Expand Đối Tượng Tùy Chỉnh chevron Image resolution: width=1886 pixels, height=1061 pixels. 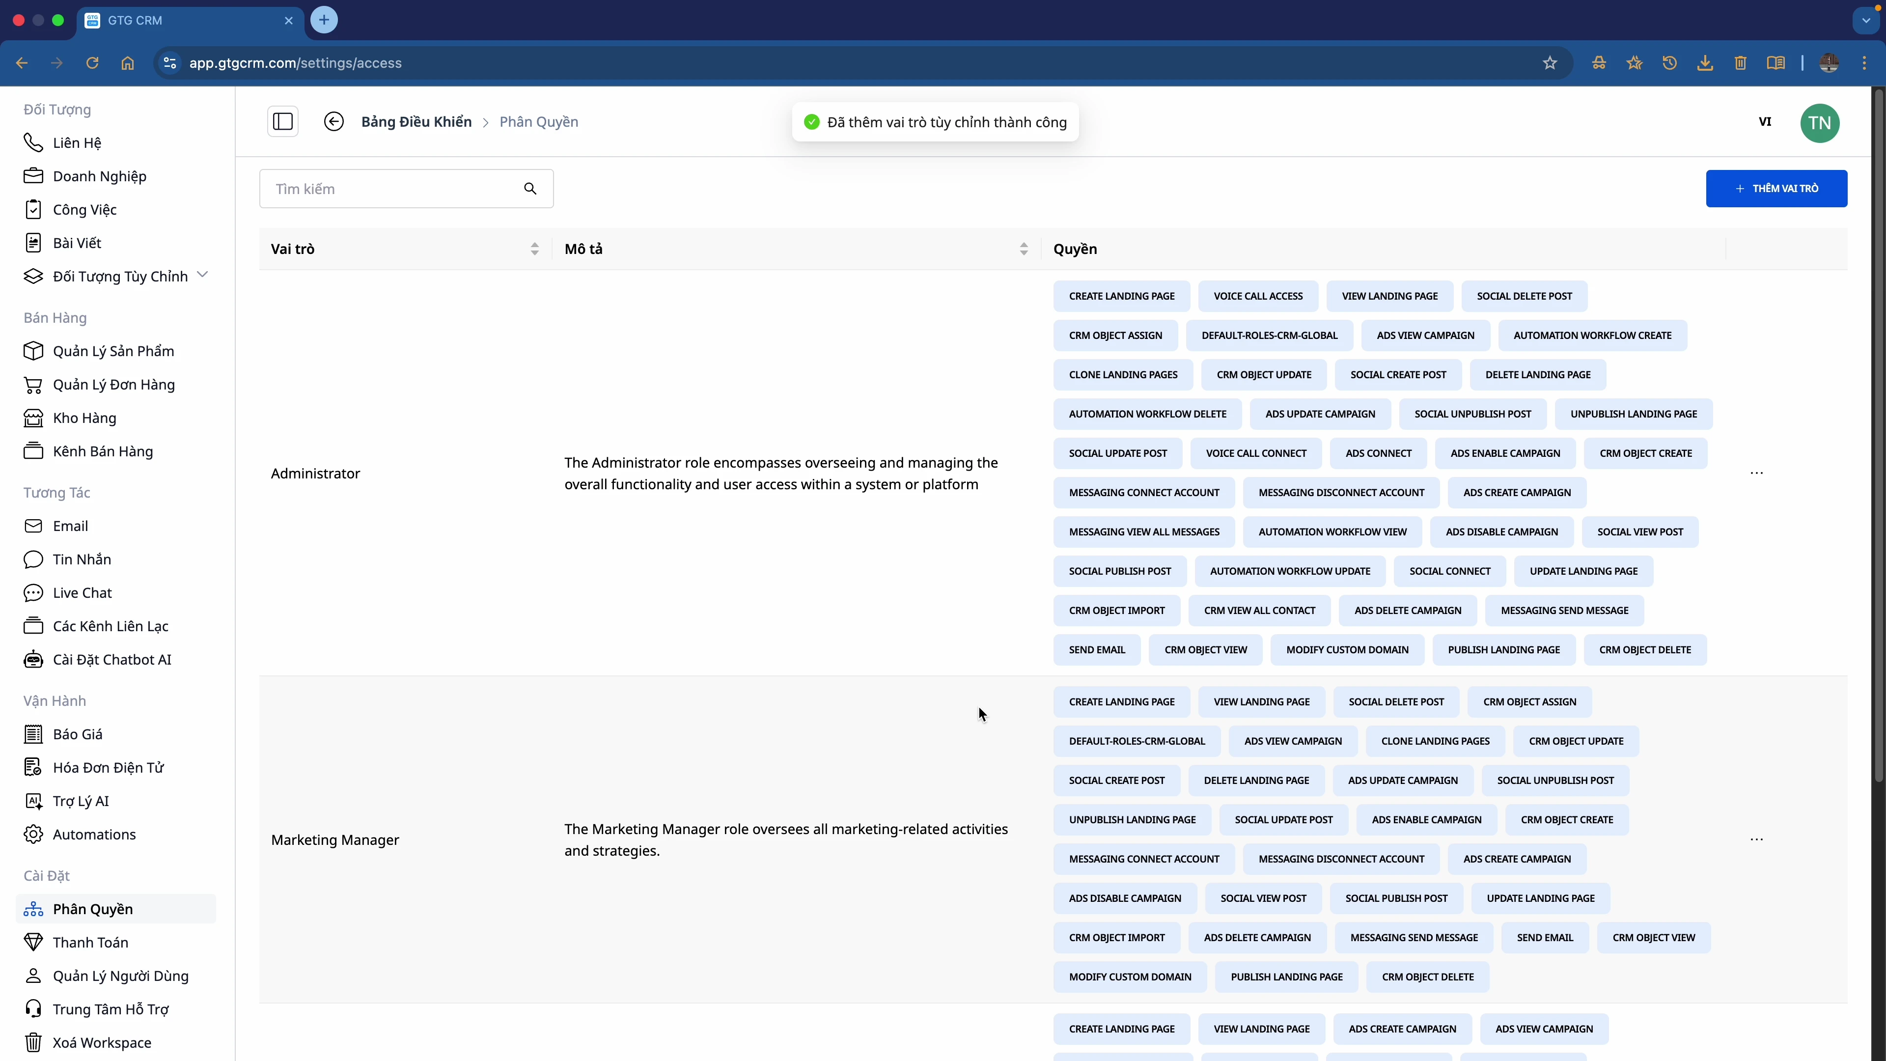coord(203,275)
